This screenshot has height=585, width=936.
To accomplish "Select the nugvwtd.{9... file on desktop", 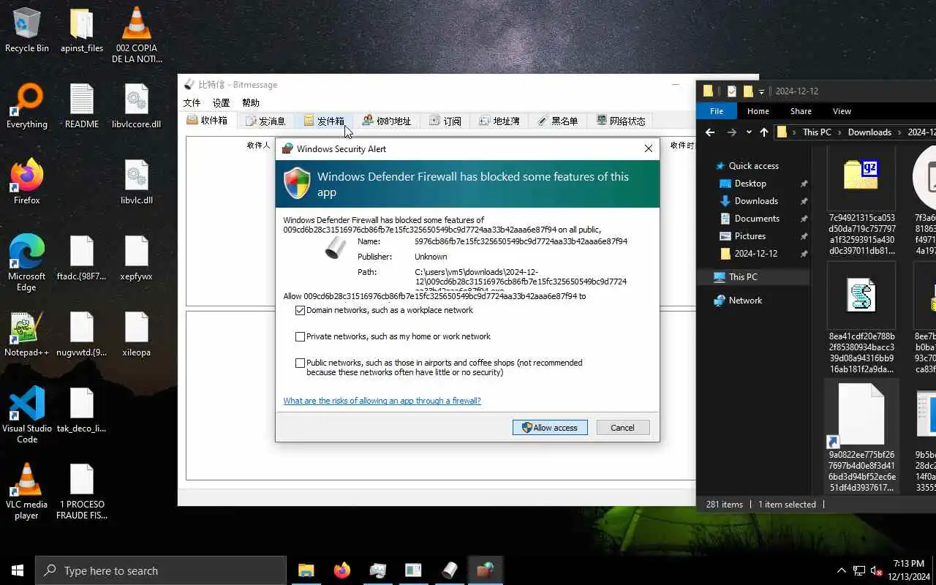I will (82, 334).
